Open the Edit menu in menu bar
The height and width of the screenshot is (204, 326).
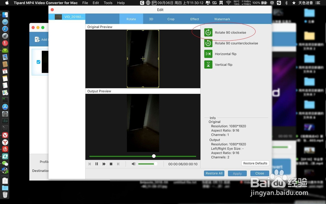(x=96, y=3)
